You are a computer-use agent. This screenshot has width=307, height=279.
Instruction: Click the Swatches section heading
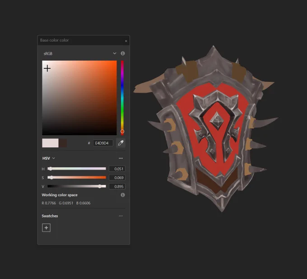pos(50,216)
